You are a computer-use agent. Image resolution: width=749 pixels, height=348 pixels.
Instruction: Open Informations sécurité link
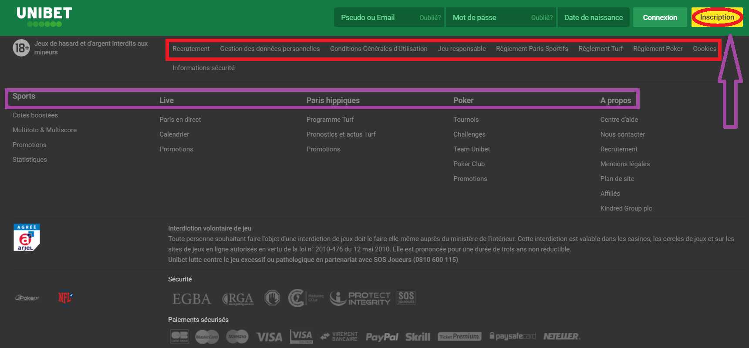(x=203, y=68)
